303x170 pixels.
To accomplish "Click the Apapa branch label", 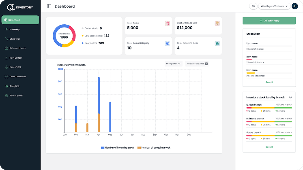I will (x=254, y=132).
